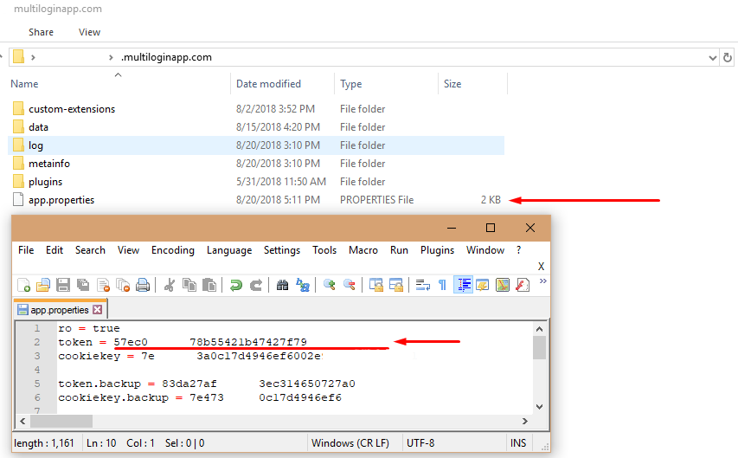738x458 pixels.
Task: Close app.properties tab with red X
Action: coord(98,310)
